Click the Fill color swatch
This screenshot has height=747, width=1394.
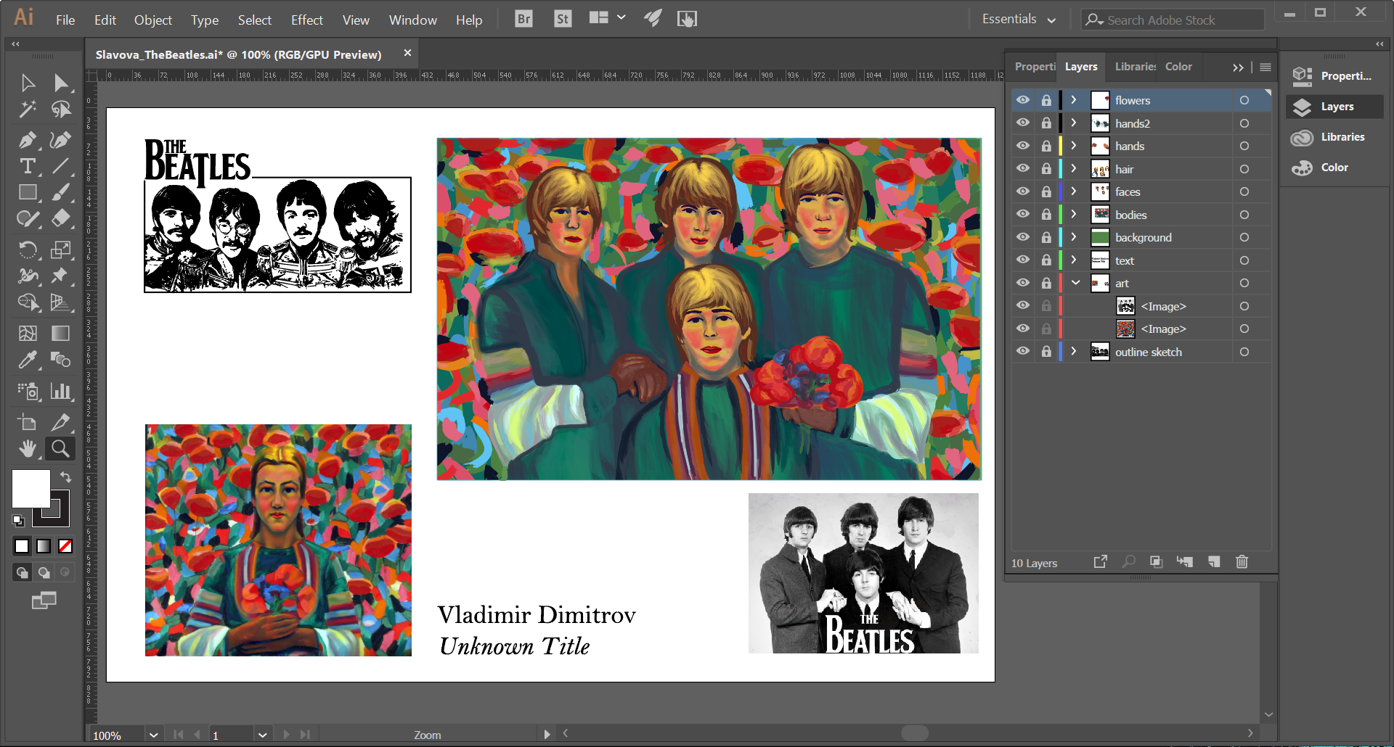click(x=31, y=488)
